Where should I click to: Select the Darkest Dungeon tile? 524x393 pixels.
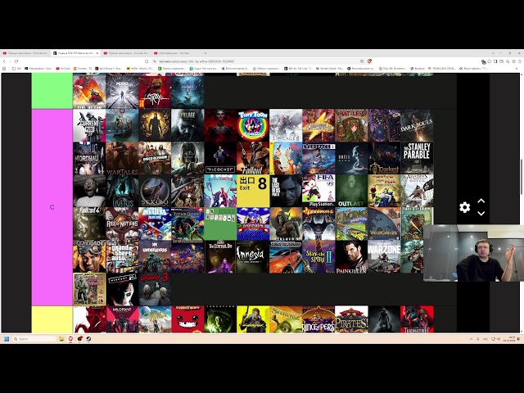(x=384, y=158)
